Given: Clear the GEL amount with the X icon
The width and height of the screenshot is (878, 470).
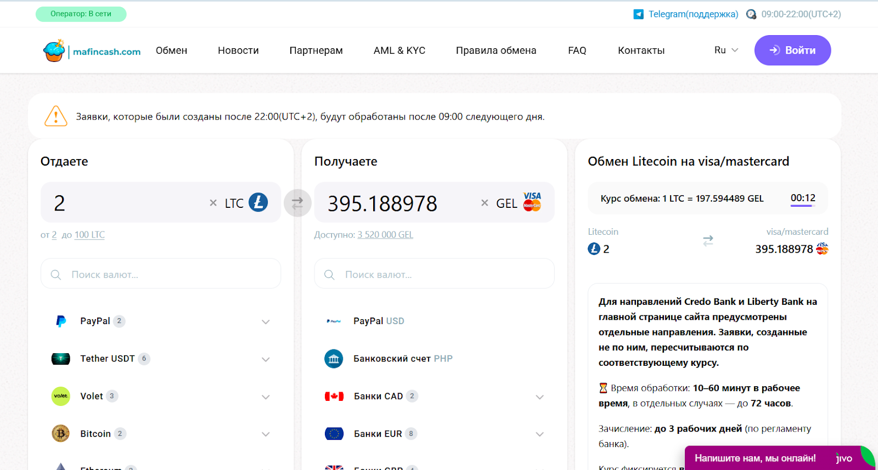Looking at the screenshot, I should click(x=485, y=203).
